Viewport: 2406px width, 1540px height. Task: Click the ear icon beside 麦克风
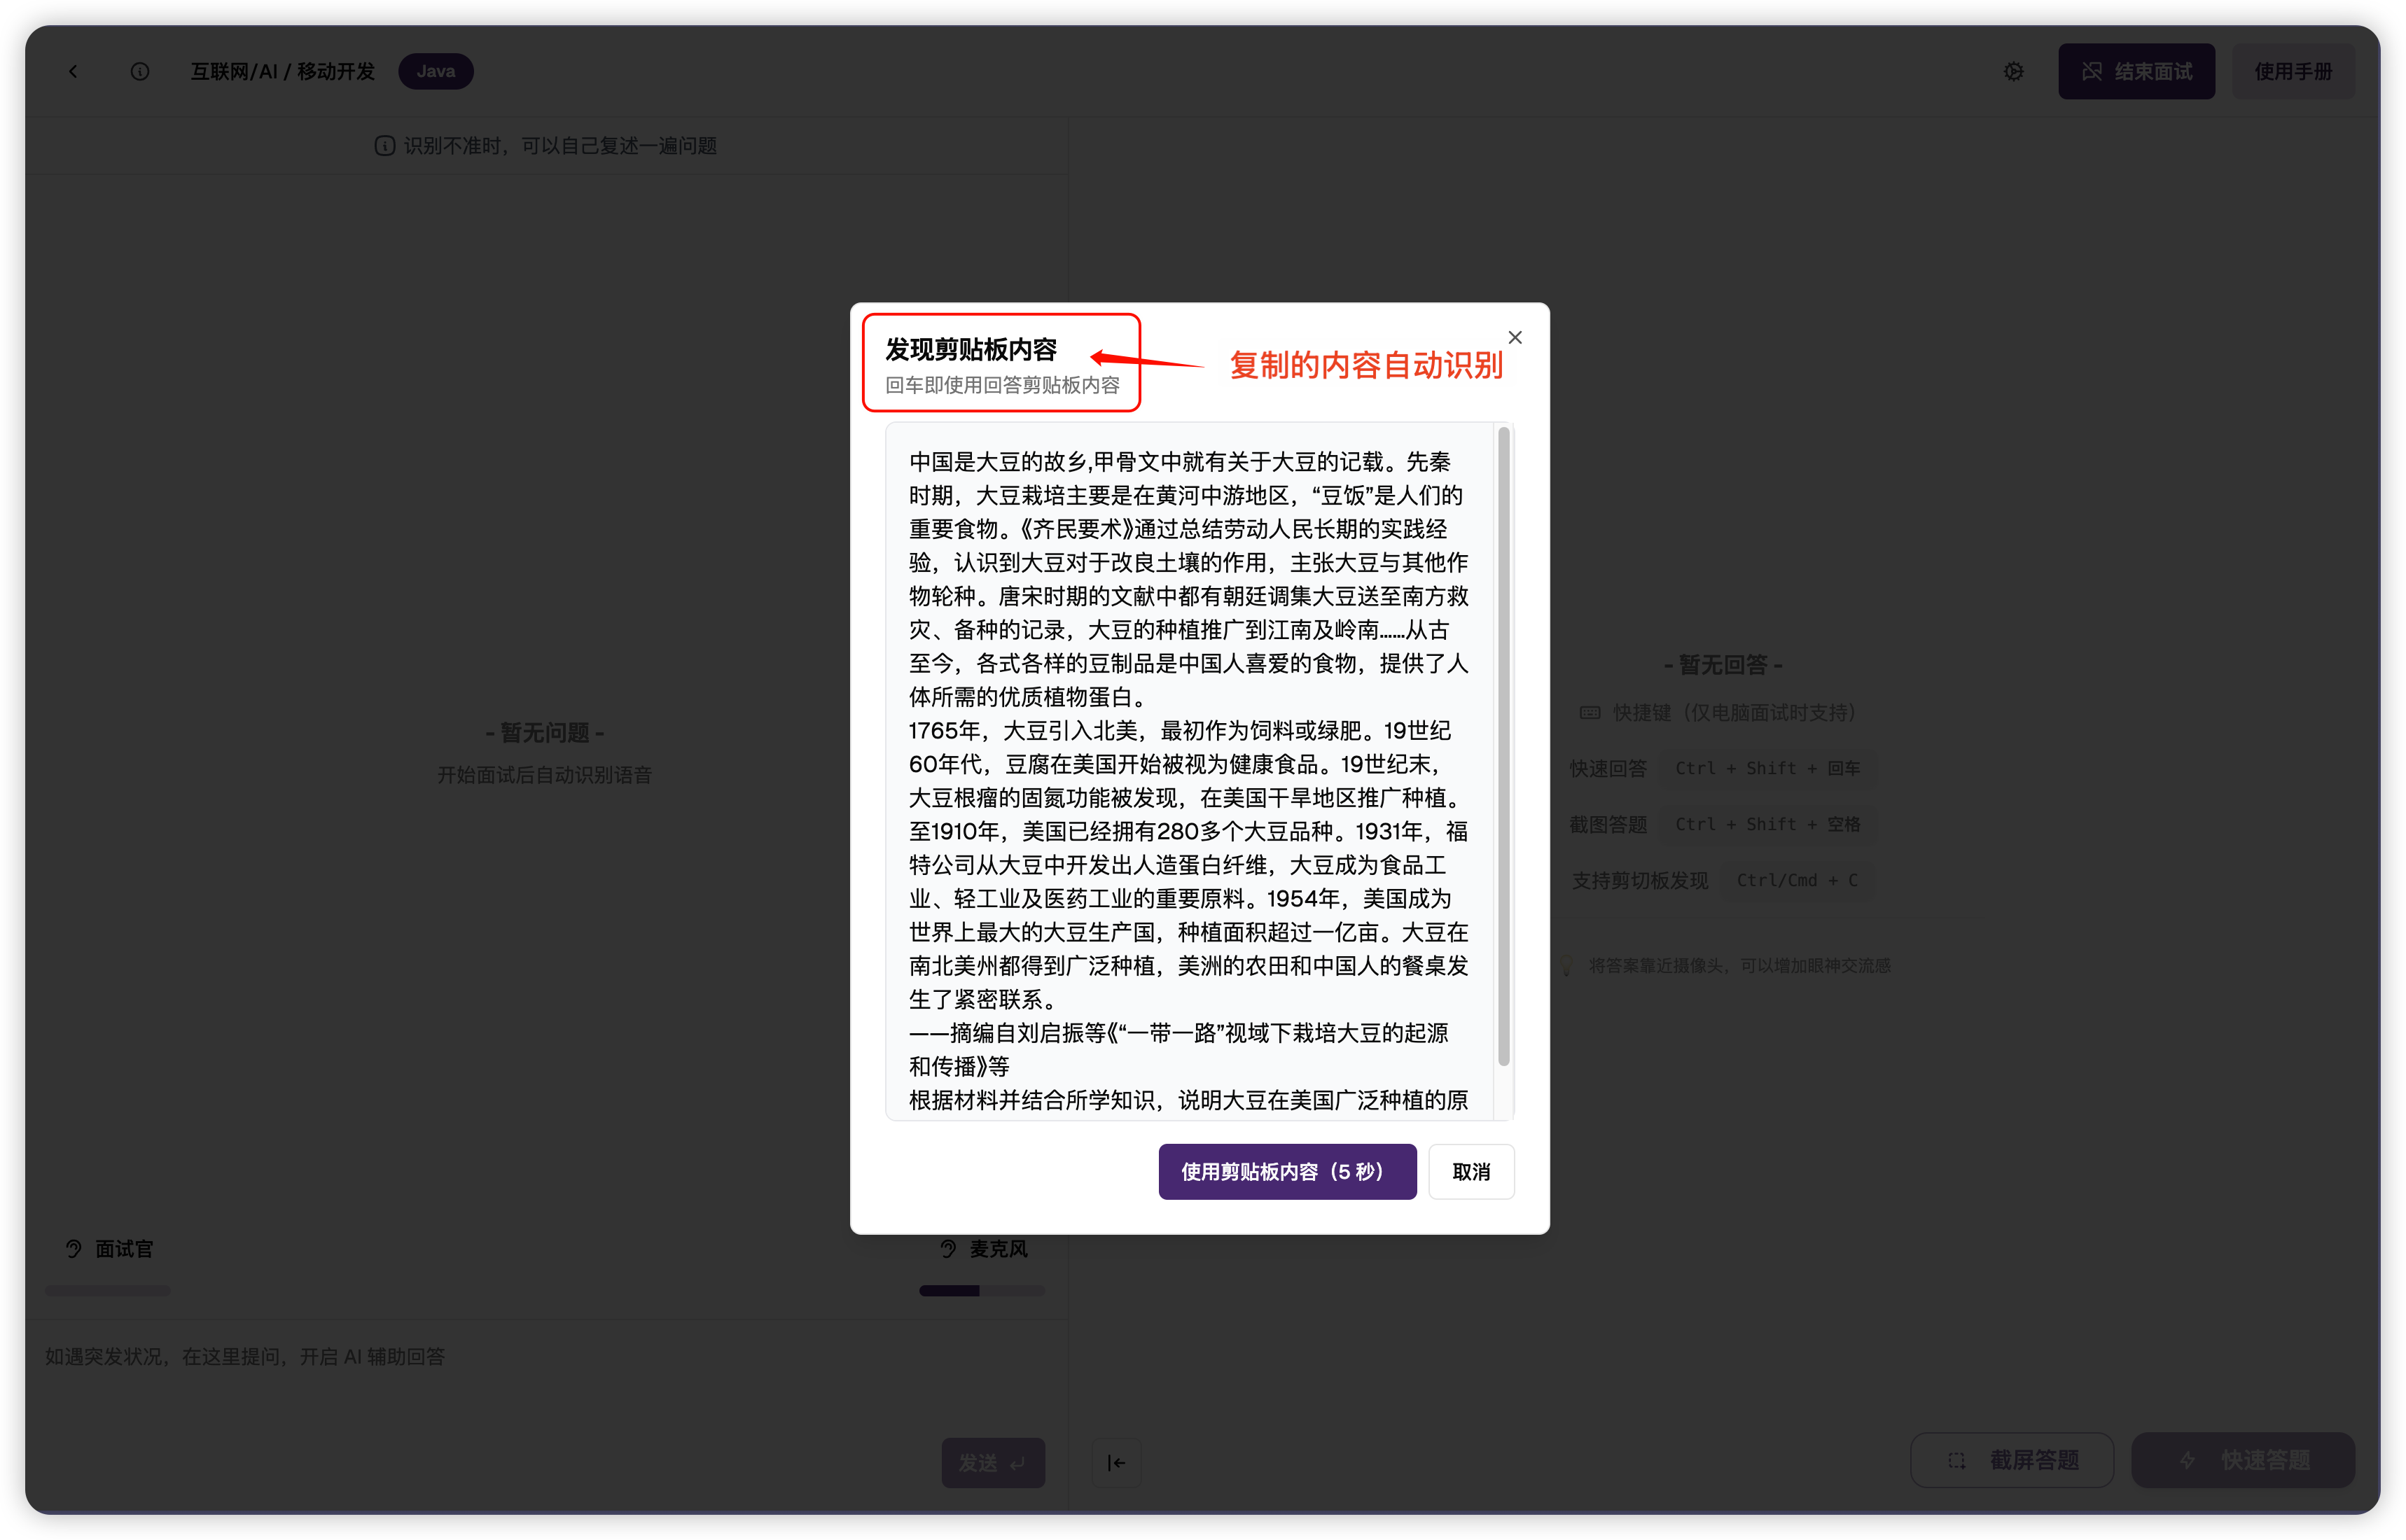948,1249
